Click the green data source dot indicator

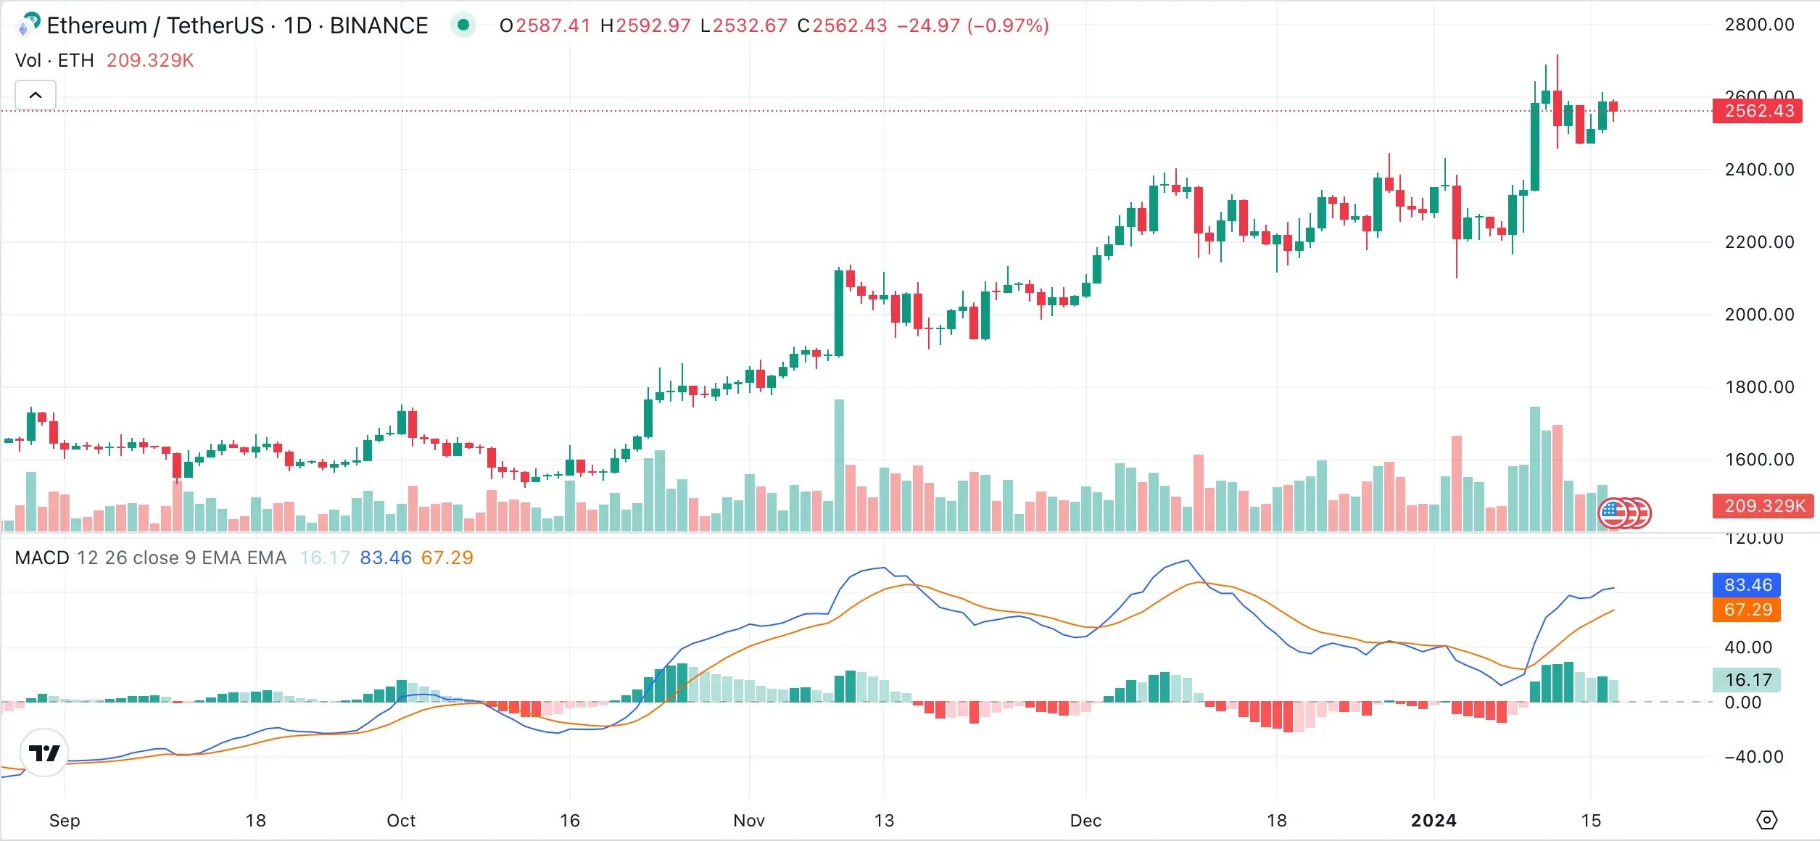(x=465, y=25)
